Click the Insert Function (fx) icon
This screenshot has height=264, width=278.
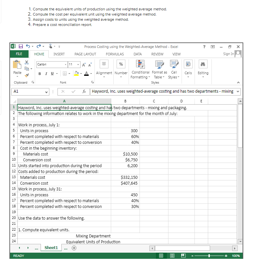(x=84, y=92)
